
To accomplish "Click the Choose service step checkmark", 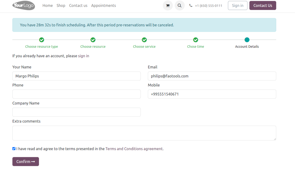I will tap(144, 40).
